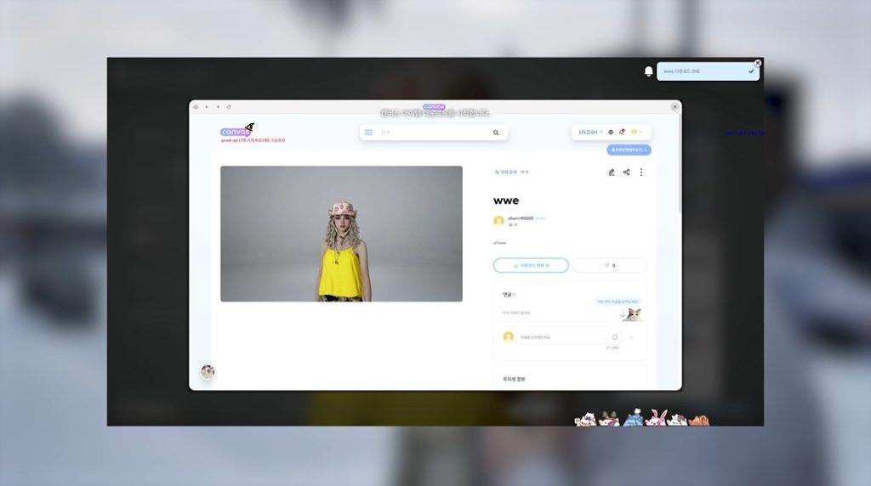Open the emoji picker in comment box
Image resolution: width=871 pixels, height=486 pixels.
tap(614, 337)
